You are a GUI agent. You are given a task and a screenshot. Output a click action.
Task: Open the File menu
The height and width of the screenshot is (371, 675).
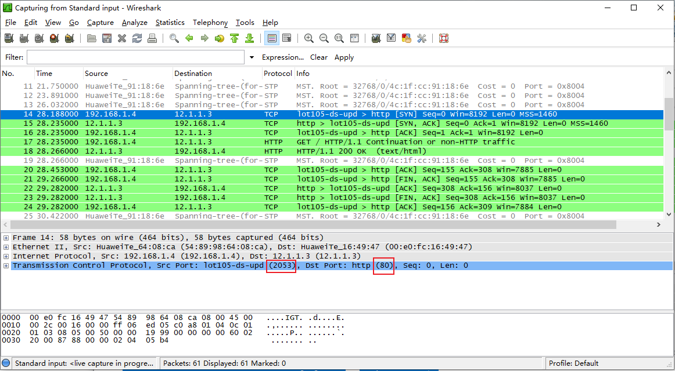click(x=10, y=23)
